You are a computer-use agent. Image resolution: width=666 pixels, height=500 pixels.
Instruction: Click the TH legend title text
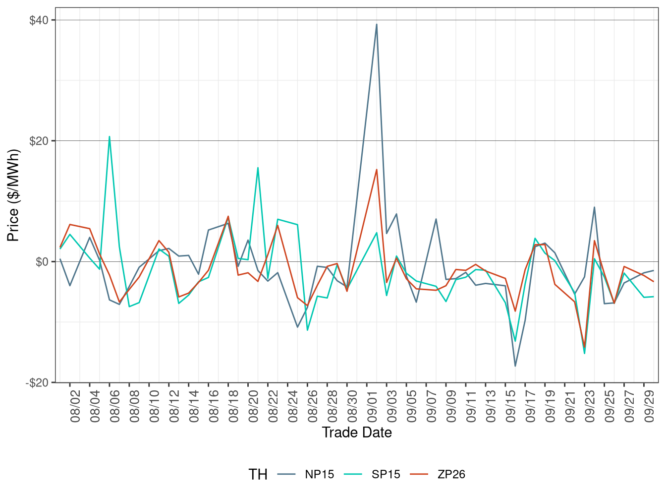(x=260, y=474)
